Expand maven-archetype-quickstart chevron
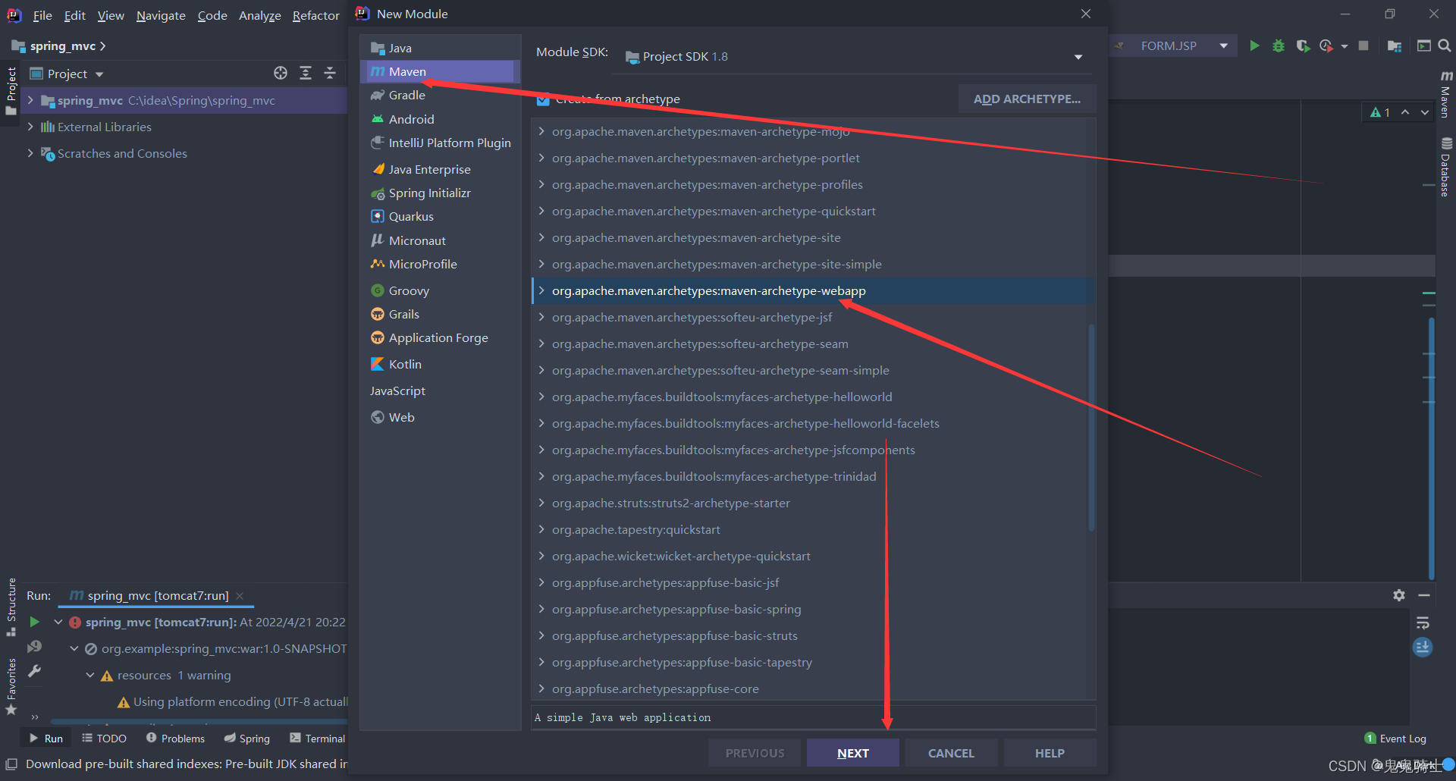The image size is (1456, 781). (541, 211)
